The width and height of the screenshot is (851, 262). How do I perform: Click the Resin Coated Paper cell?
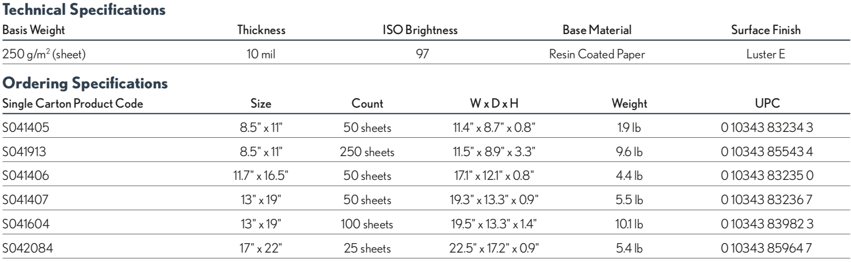[x=597, y=54]
